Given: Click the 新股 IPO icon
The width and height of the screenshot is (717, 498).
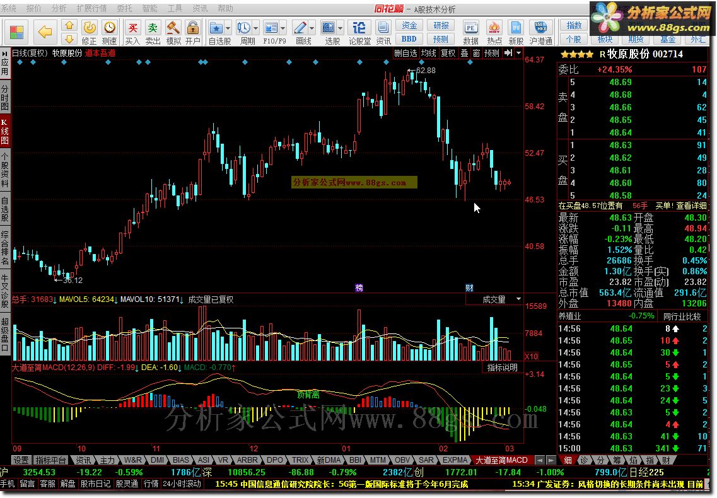Looking at the screenshot, I should (516, 28).
